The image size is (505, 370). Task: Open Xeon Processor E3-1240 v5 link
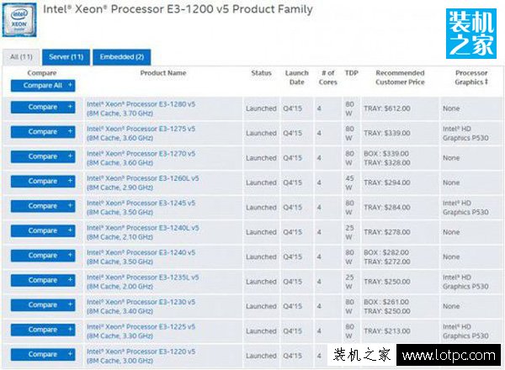click(141, 257)
